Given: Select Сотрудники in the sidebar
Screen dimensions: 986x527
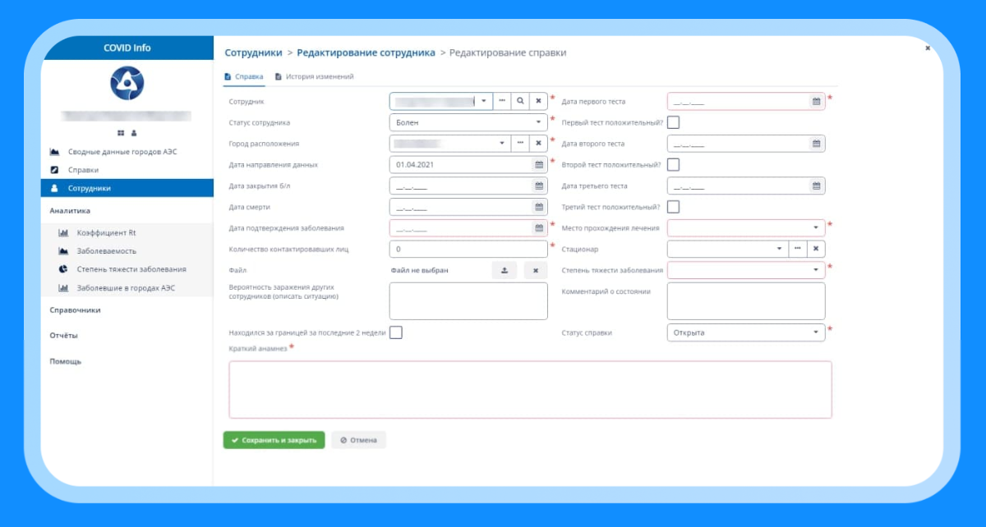Looking at the screenshot, I should 127,188.
